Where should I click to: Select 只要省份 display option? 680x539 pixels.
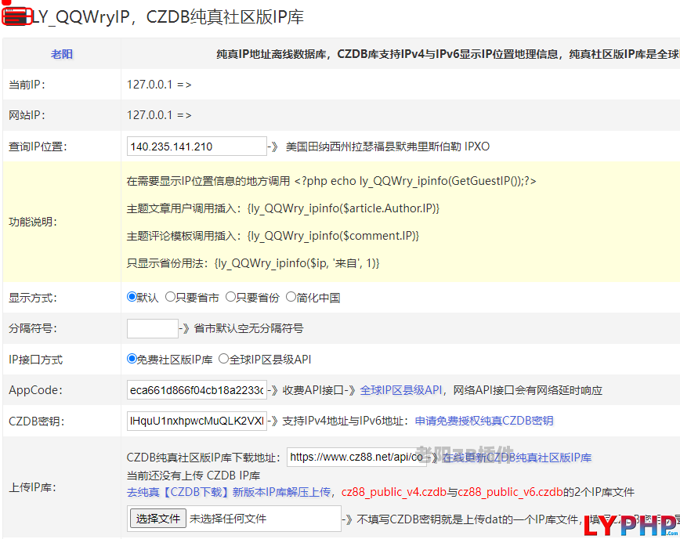230,298
